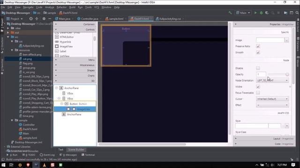Image resolution: width=300 pixels, height=168 pixels.
Task: Select cat.png in the project tree
Action: point(27,59)
